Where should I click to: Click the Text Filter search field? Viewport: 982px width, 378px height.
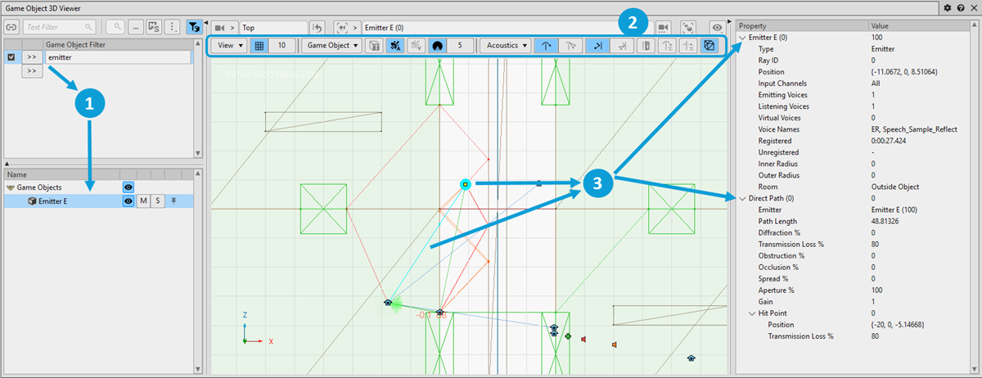pos(57,27)
